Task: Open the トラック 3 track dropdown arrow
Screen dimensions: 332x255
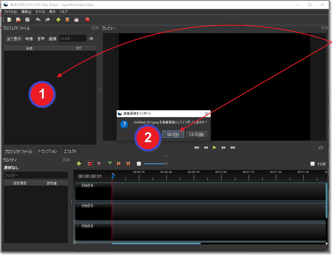Action: (x=78, y=206)
